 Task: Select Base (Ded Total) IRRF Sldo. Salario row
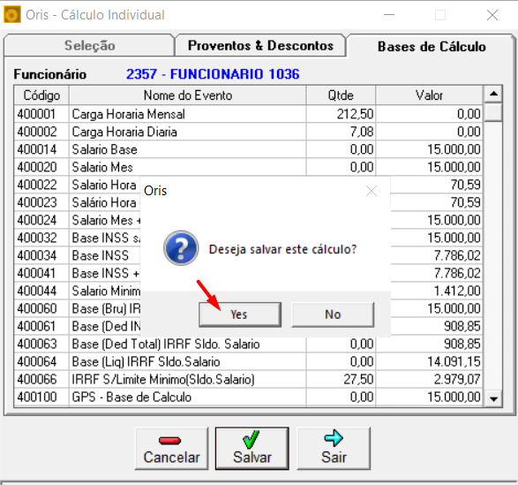[248, 344]
